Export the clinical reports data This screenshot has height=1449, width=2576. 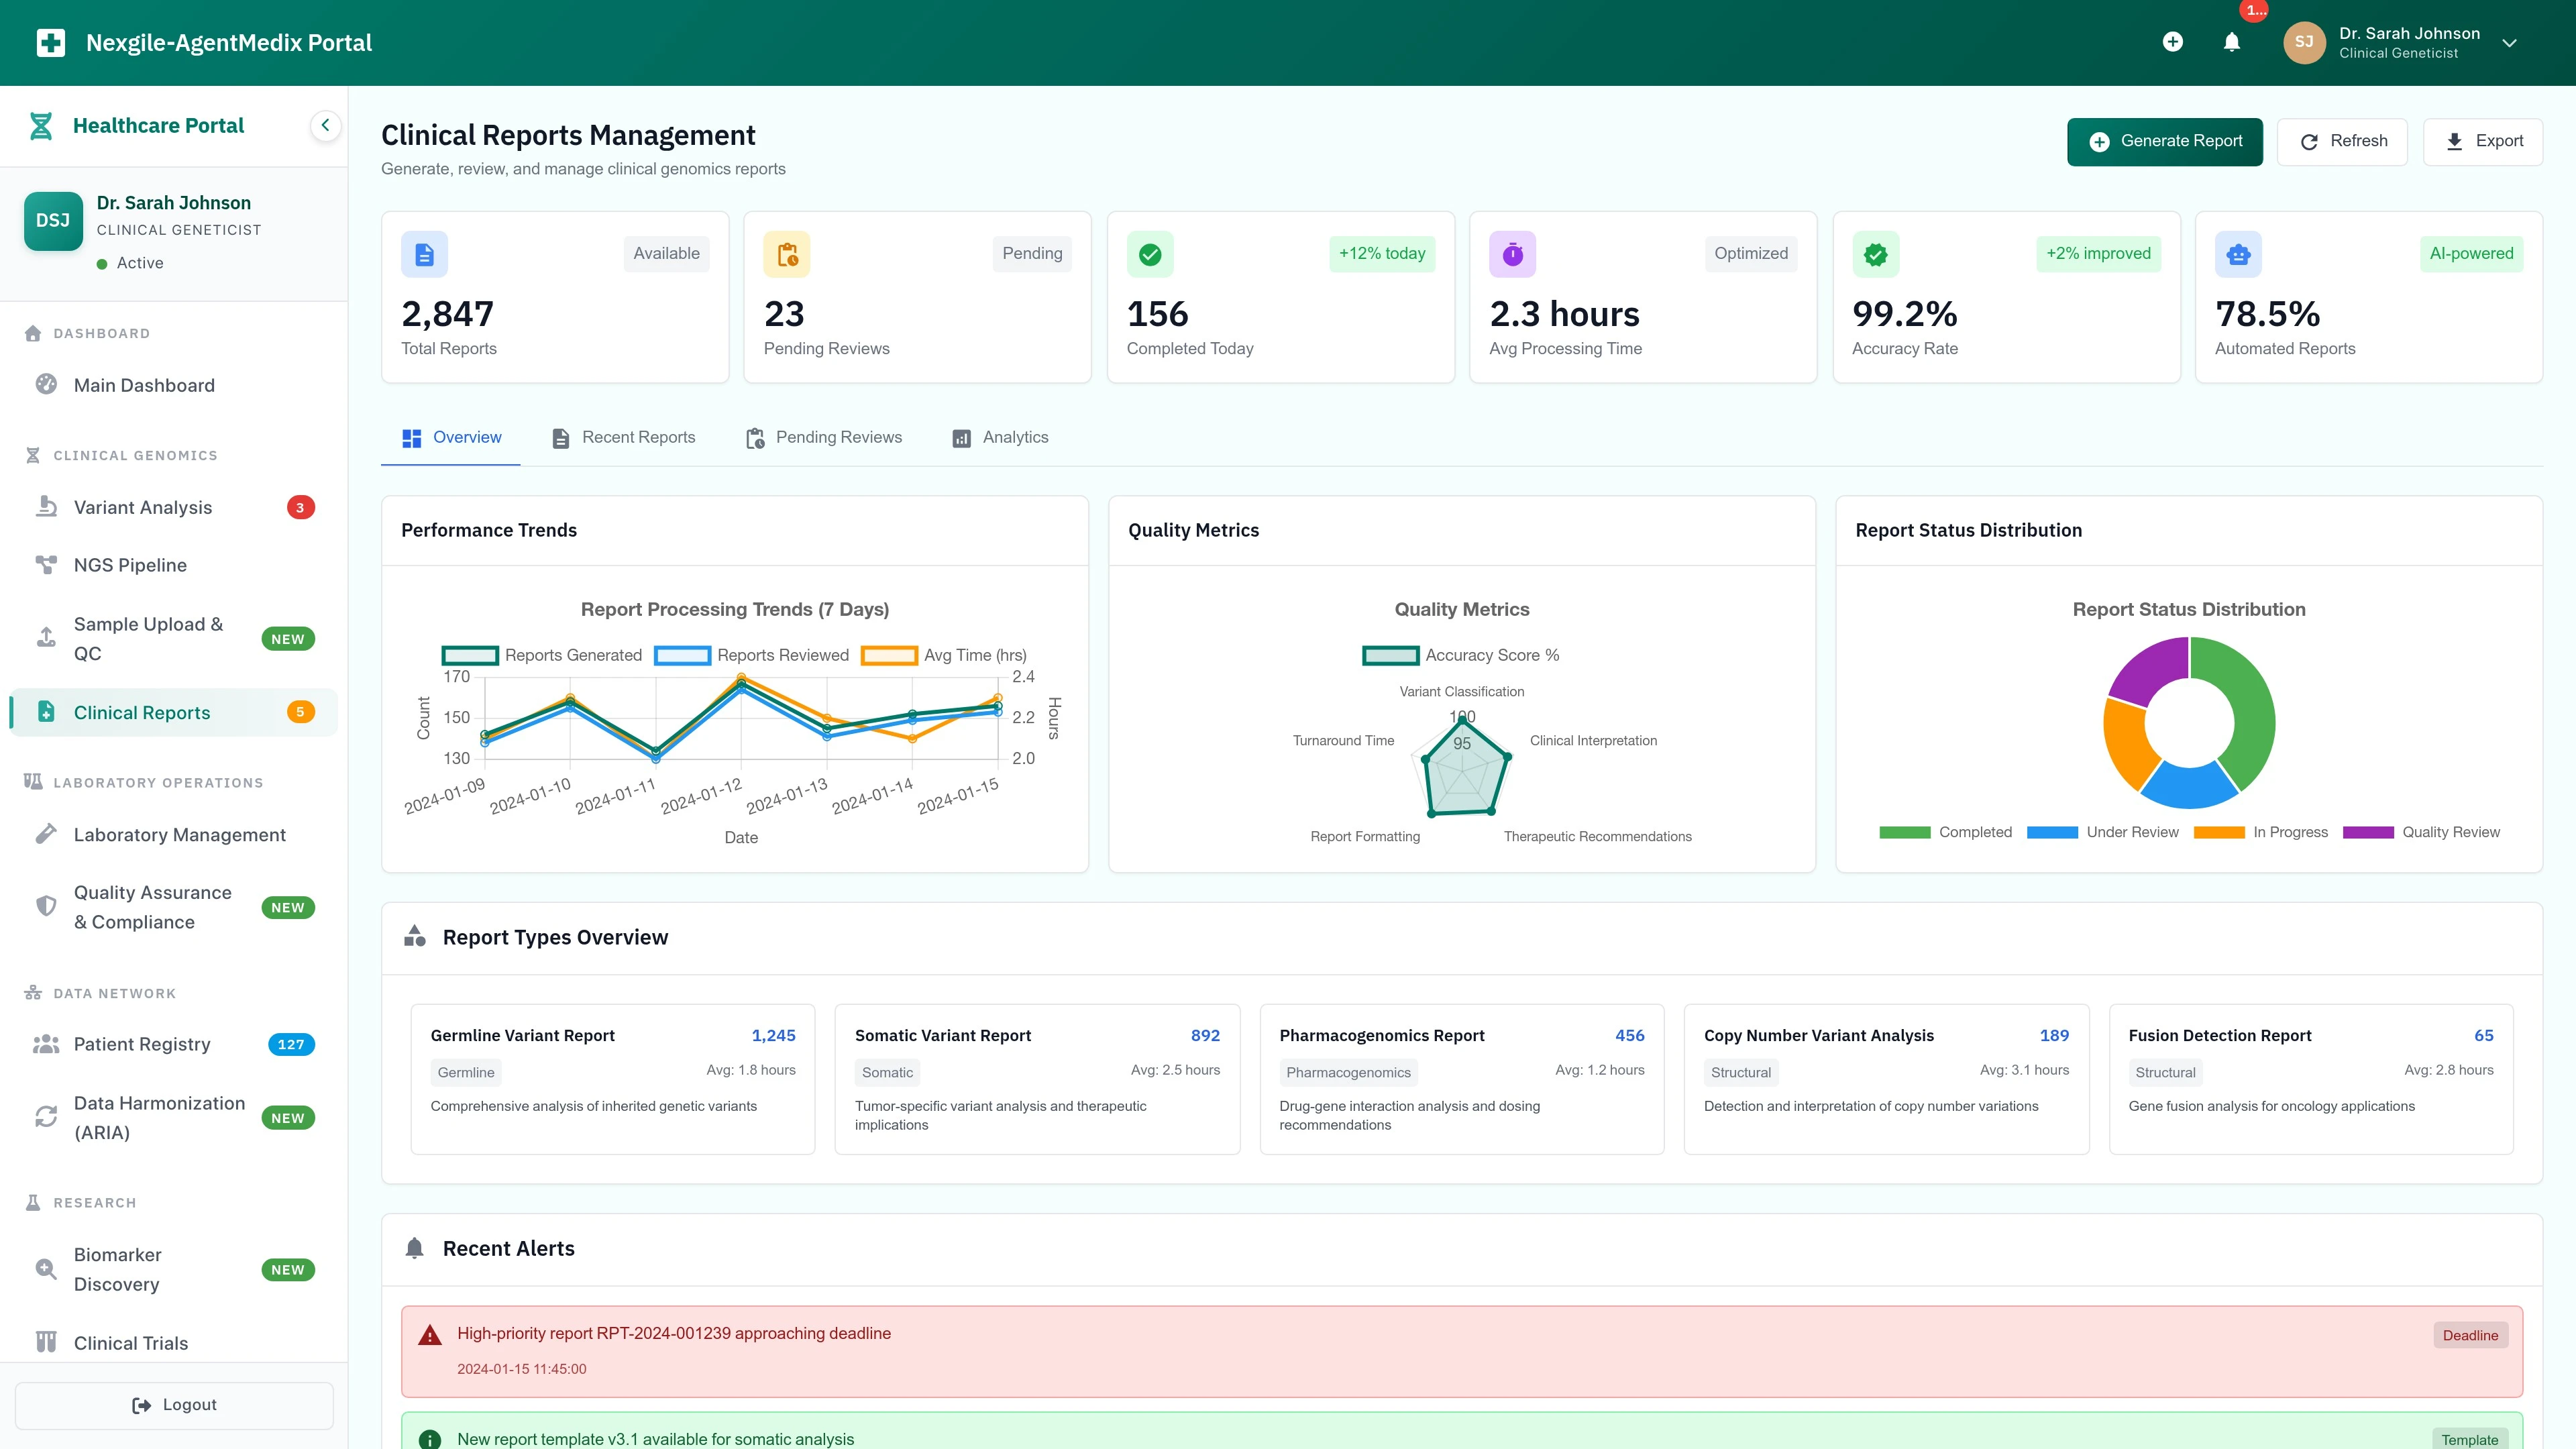2483,141
